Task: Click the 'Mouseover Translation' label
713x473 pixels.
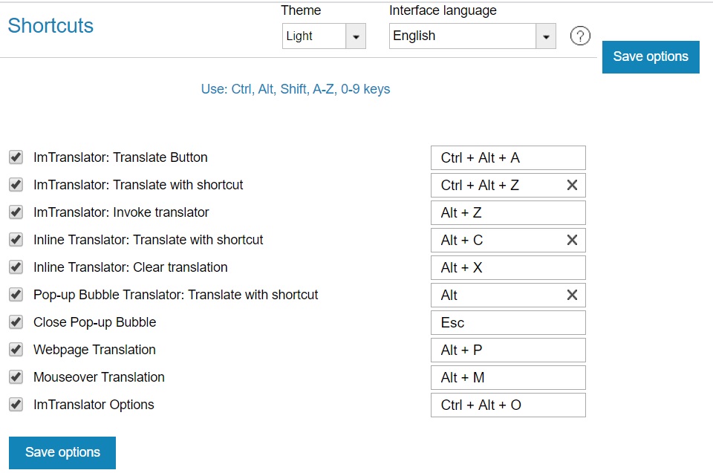Action: tap(99, 377)
